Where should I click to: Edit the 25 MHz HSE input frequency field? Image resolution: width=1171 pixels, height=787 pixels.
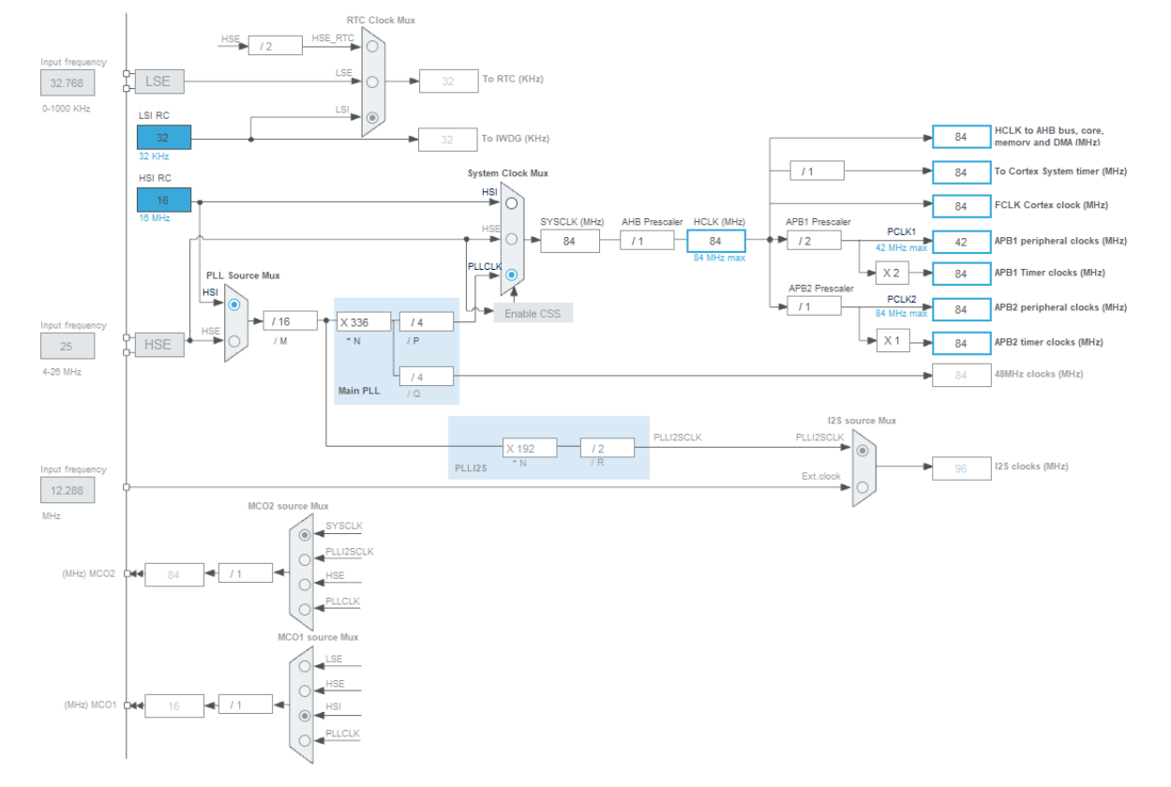[68, 346]
